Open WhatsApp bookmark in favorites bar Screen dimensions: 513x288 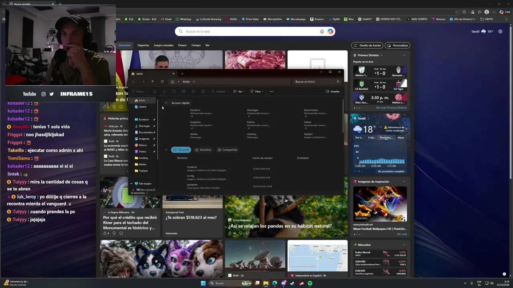[x=183, y=19]
